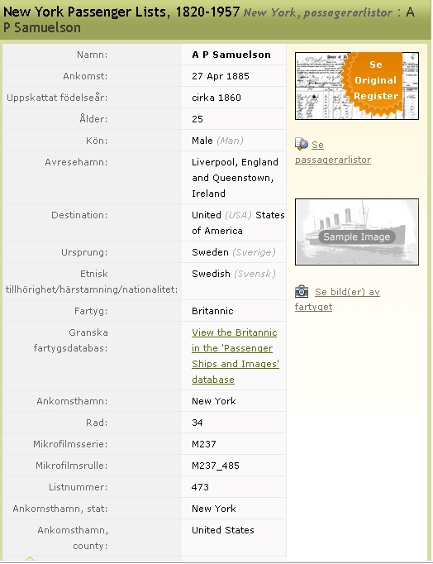Open the original register document thumbnail

pyautogui.click(x=356, y=86)
